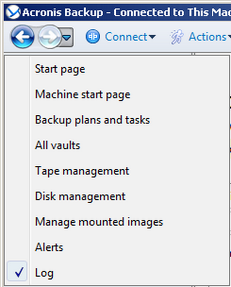Click the Acronis logo in title bar

tap(13, 12)
